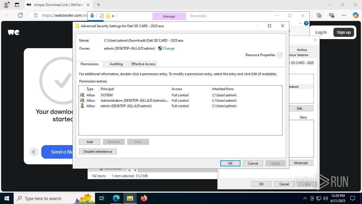Open the Copilot icon in Edge
This screenshot has width=362, height=204.
coord(355,15)
